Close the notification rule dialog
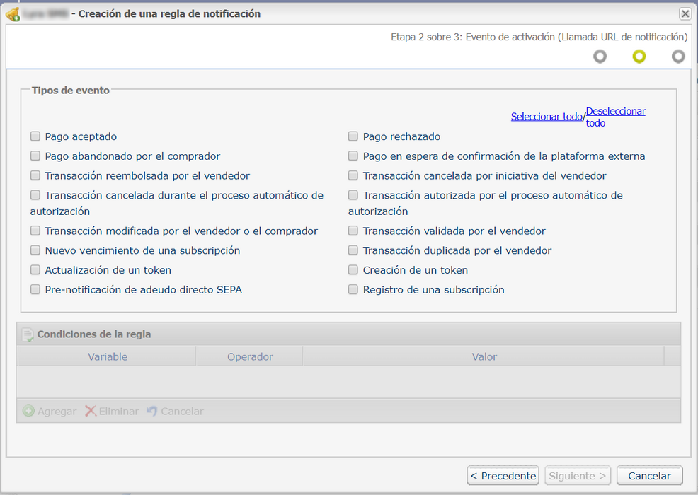This screenshot has width=698, height=495. coord(685,13)
